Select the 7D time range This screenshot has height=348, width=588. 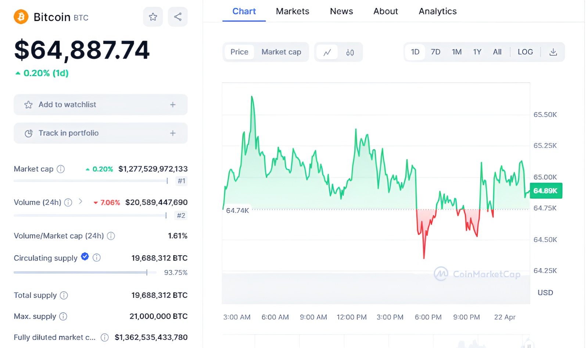tap(435, 52)
